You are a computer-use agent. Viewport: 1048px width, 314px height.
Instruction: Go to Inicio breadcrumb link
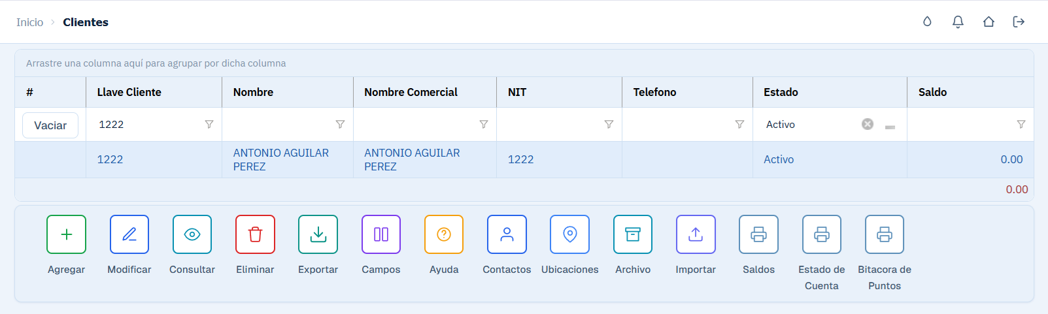pyautogui.click(x=29, y=22)
